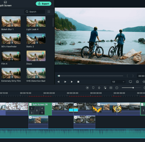Click the preview timecode display

[x=141, y=76]
